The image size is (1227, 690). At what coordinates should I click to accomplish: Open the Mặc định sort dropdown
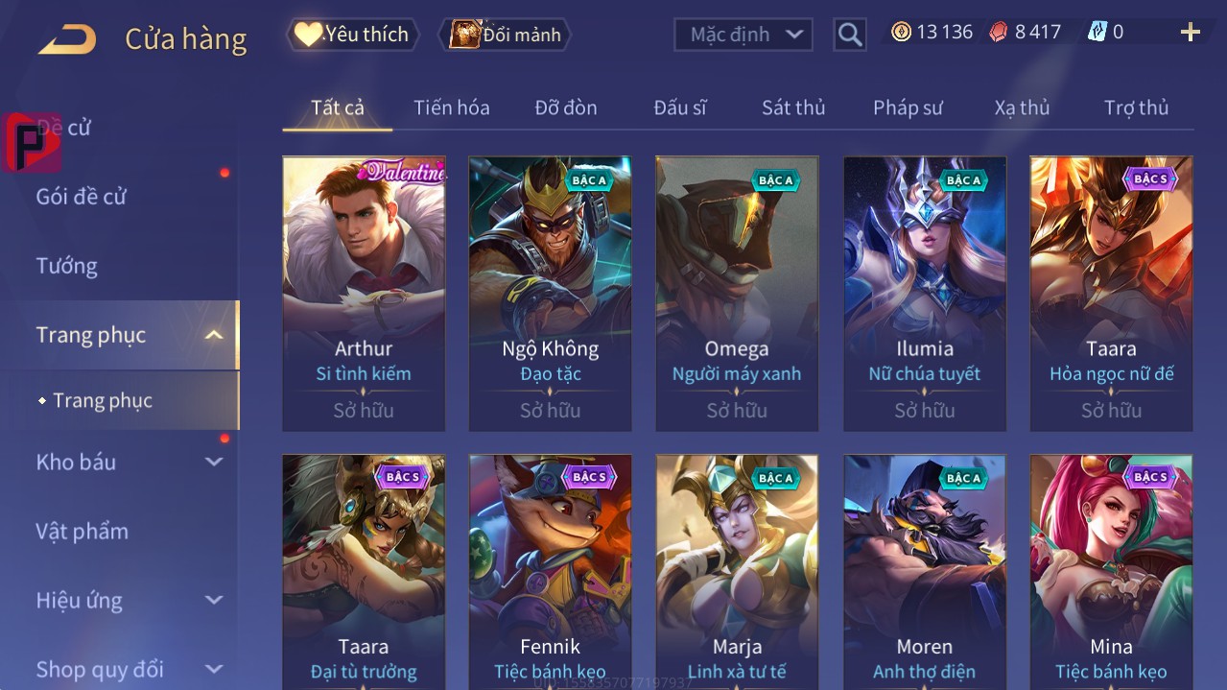tap(743, 35)
